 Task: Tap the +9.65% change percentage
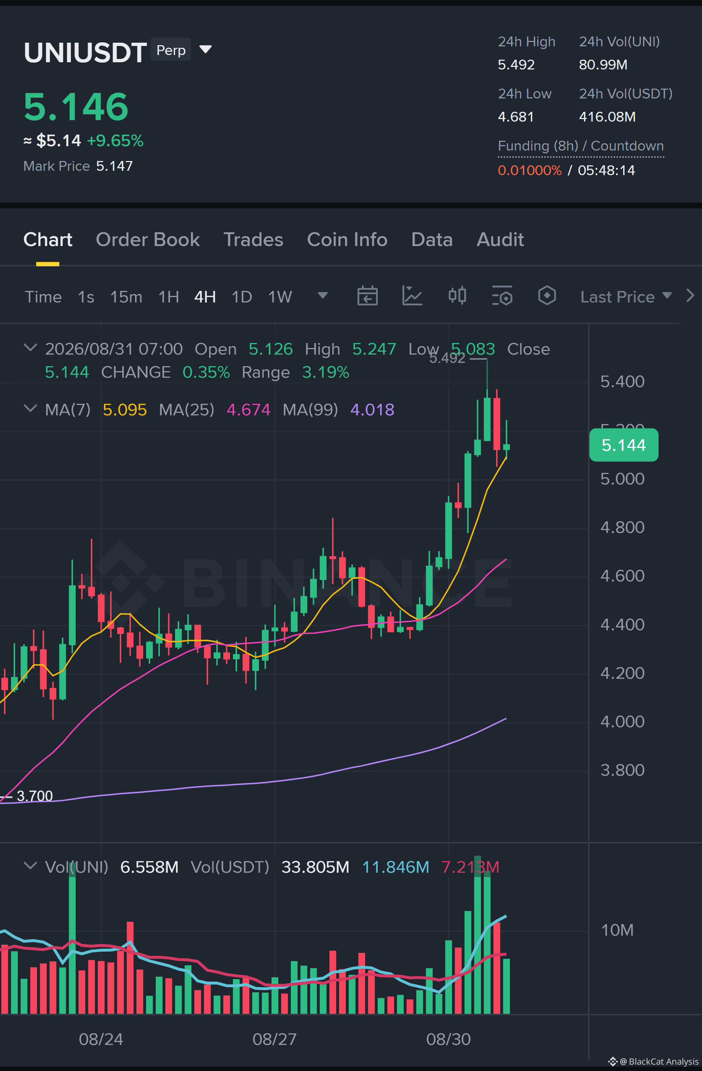click(115, 140)
